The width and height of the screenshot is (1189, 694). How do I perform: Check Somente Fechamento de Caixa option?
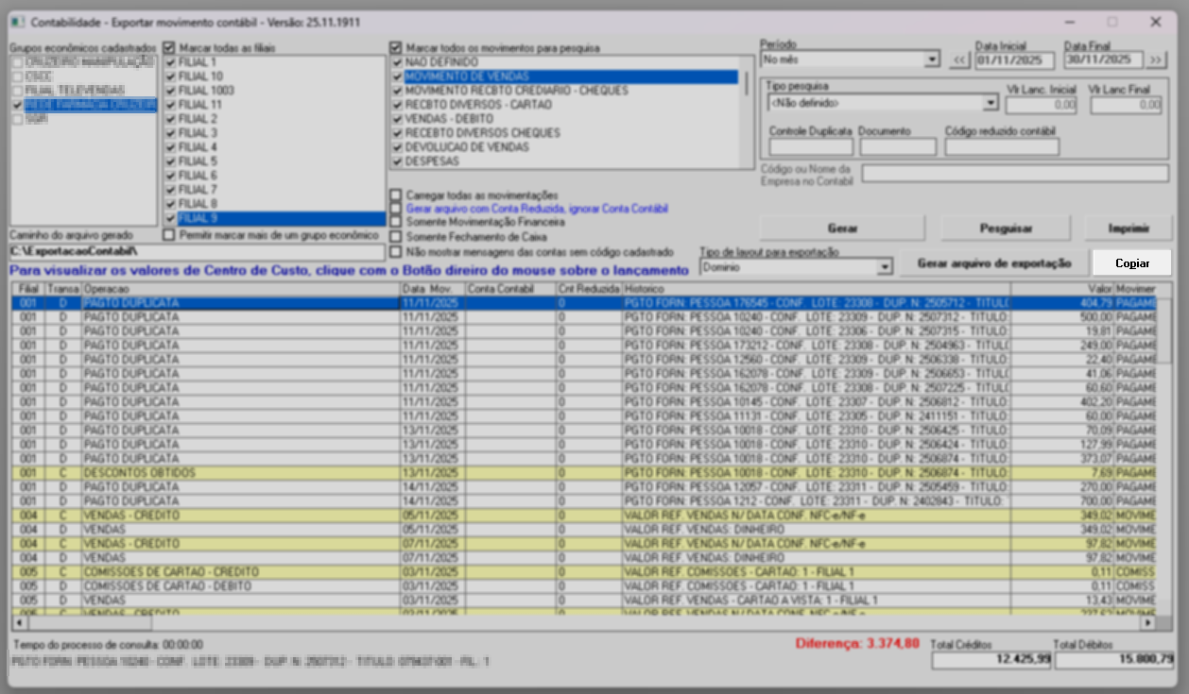pos(396,237)
